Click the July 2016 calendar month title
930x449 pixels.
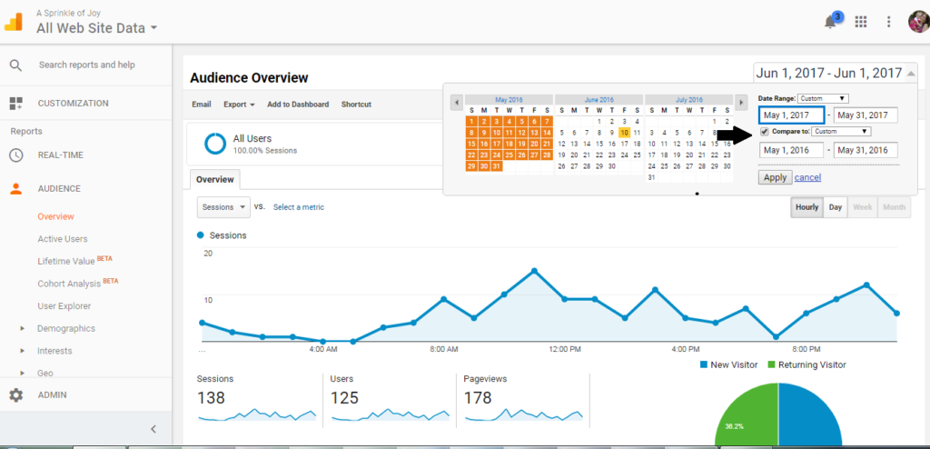[689, 100]
